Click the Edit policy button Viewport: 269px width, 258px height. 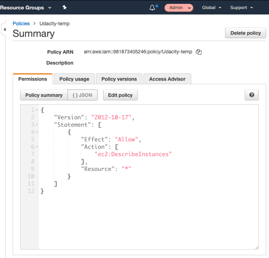pyautogui.click(x=120, y=95)
